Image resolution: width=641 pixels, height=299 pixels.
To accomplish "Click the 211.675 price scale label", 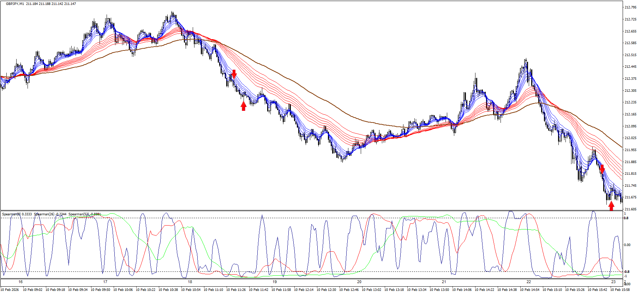I will tap(630, 197).
